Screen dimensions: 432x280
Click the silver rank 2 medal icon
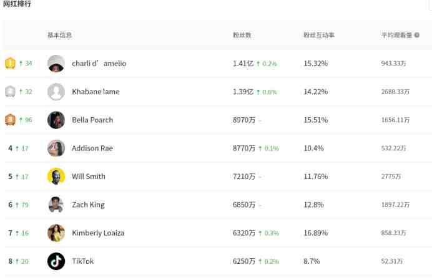(10, 92)
